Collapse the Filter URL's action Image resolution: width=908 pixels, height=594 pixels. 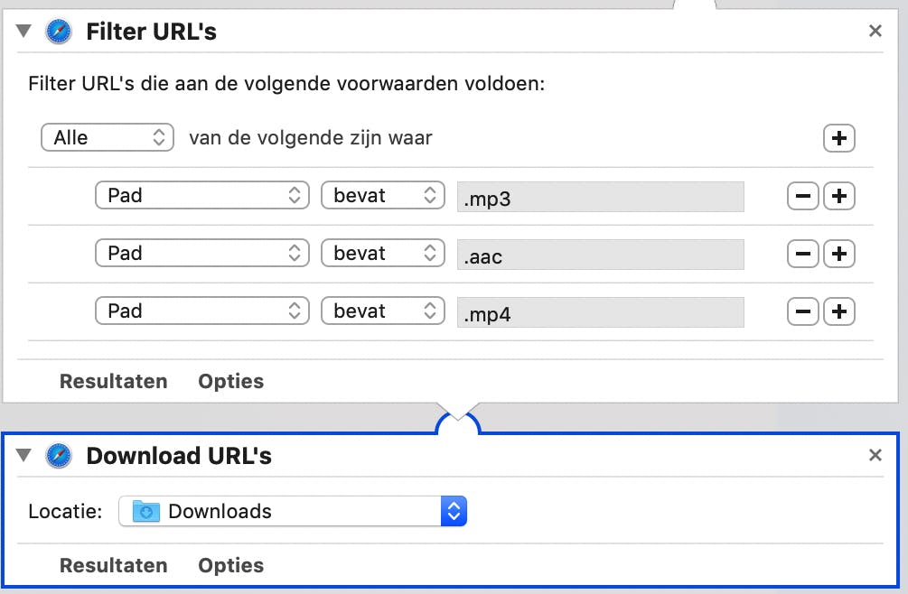pos(24,32)
